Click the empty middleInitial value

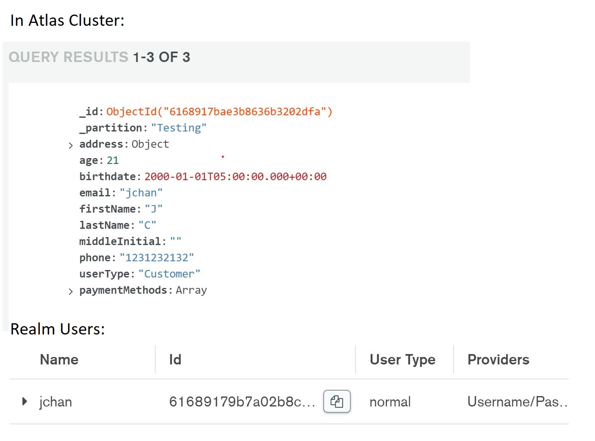(176, 241)
